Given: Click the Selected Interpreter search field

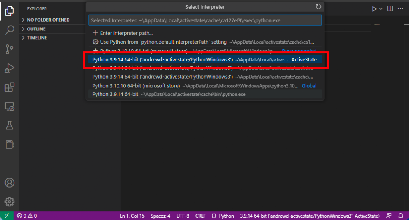Looking at the screenshot, I should pos(205,20).
